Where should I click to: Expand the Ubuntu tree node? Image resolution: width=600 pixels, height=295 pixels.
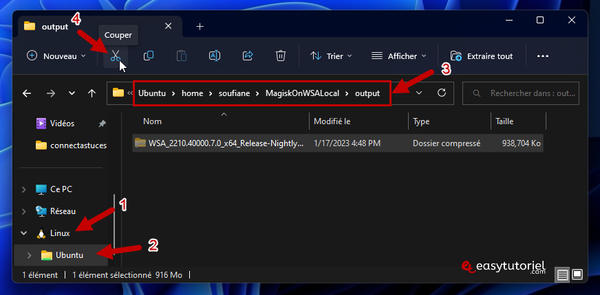[29, 255]
